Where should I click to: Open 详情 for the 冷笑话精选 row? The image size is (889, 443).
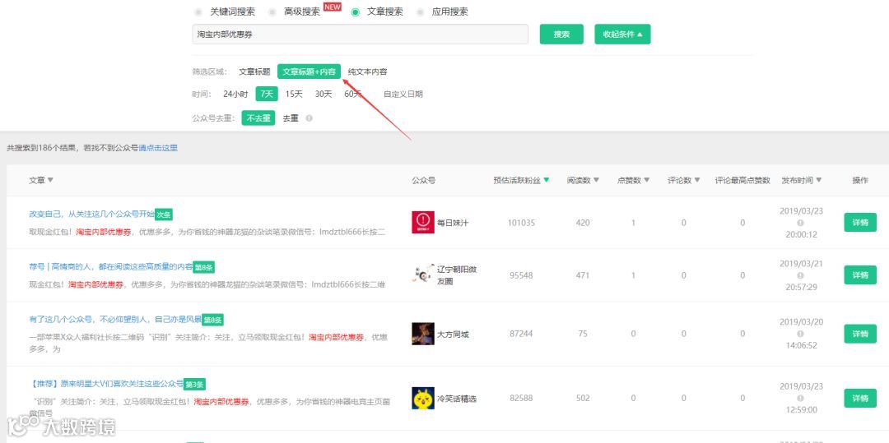[x=860, y=399]
